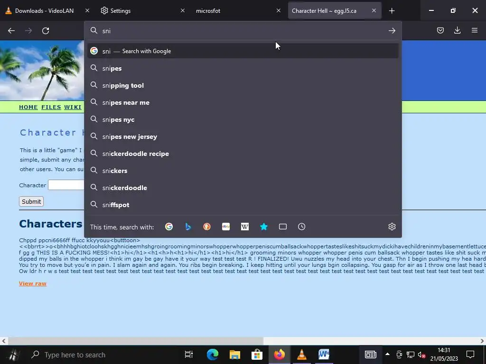Open News and interests taskbar widget
Viewport: 486px width, 364px height.
tap(370, 355)
